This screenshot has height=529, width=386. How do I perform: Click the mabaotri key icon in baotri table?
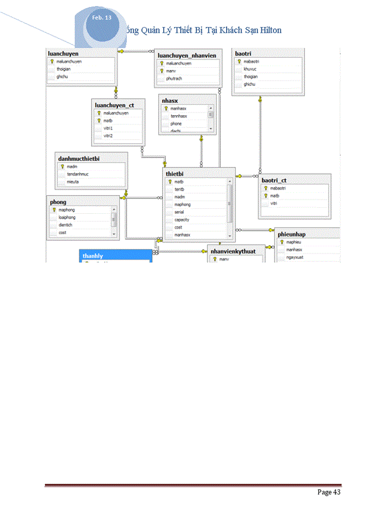239,62
